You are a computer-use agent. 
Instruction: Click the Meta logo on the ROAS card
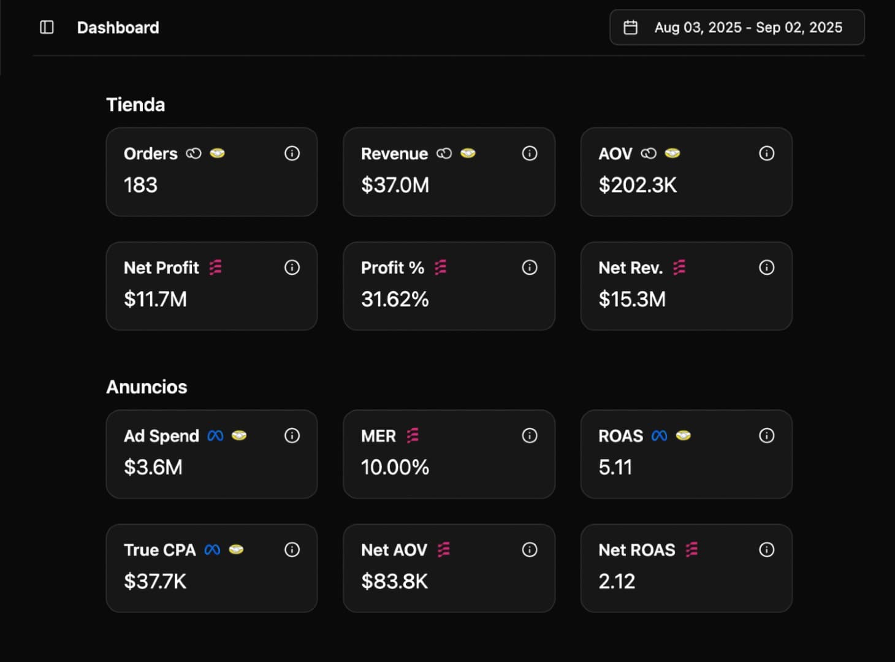[659, 436]
